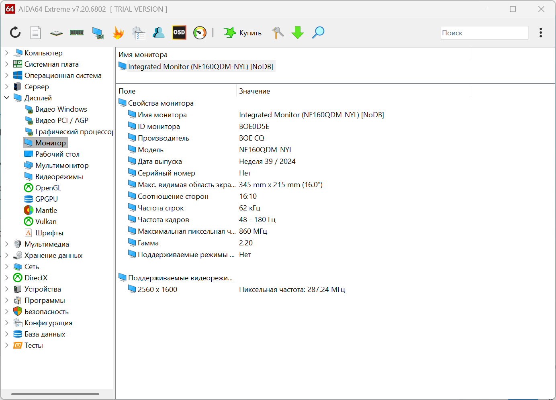Open the three-dot menu
556x400 pixels.
[x=541, y=33]
